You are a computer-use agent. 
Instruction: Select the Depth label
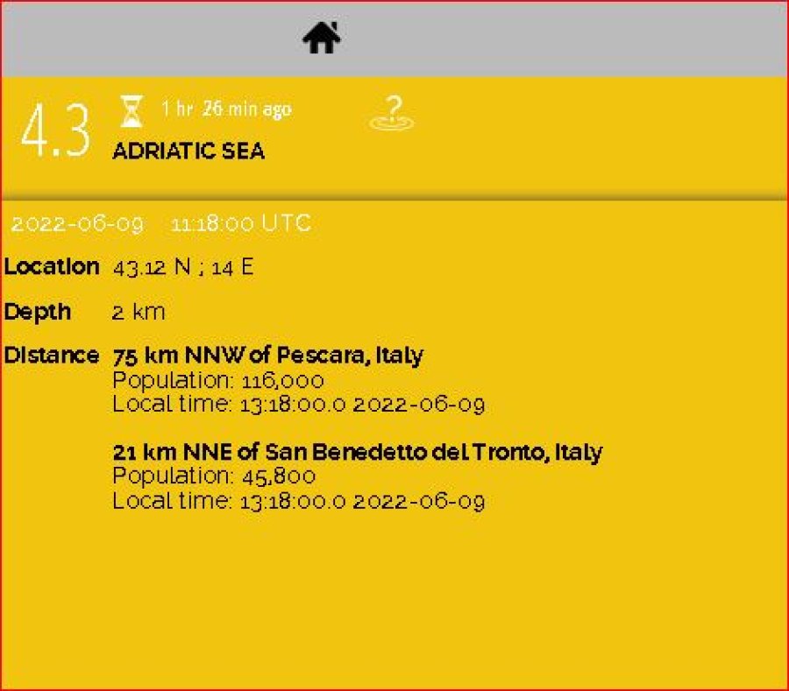tap(37, 312)
